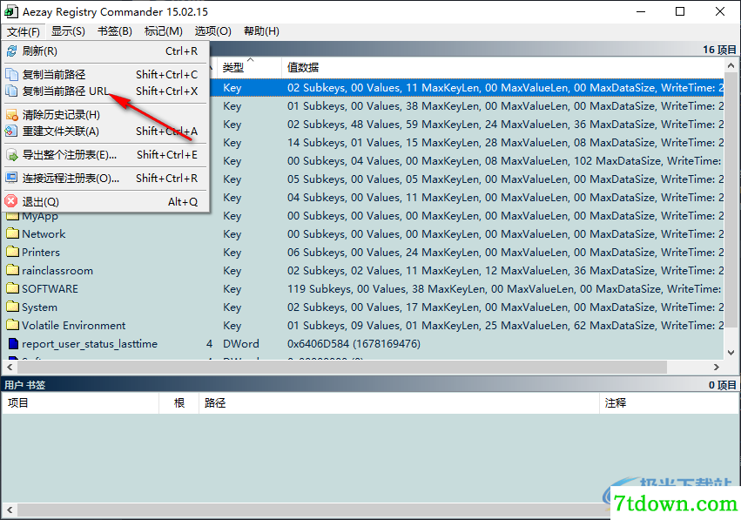
Task: Click the Volatile Environment folder icon
Action: [x=13, y=325]
